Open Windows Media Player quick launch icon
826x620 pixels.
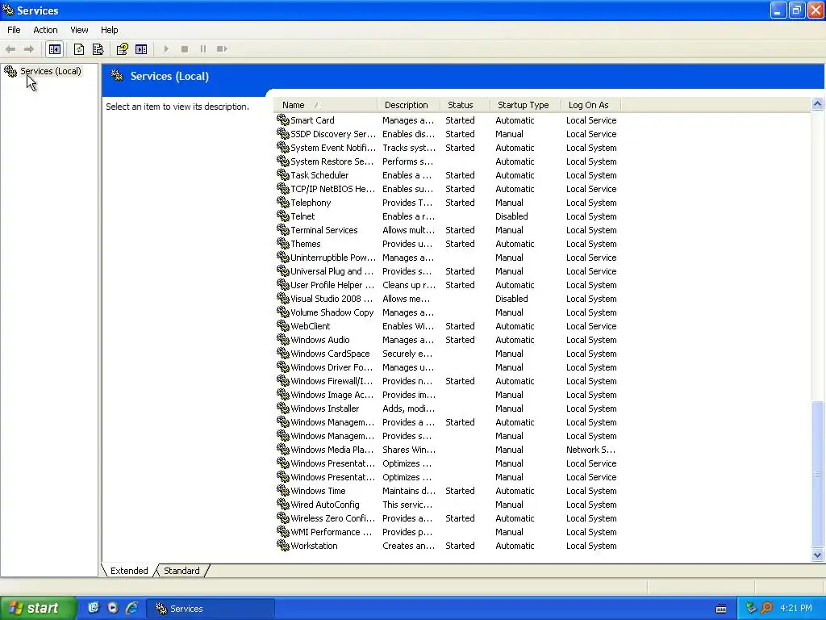[x=113, y=608]
